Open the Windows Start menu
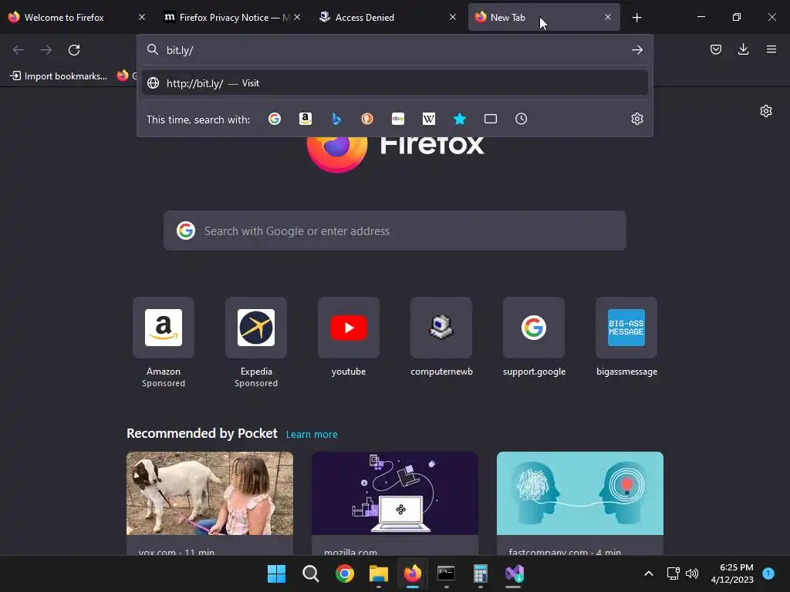The image size is (790, 592). tap(276, 573)
